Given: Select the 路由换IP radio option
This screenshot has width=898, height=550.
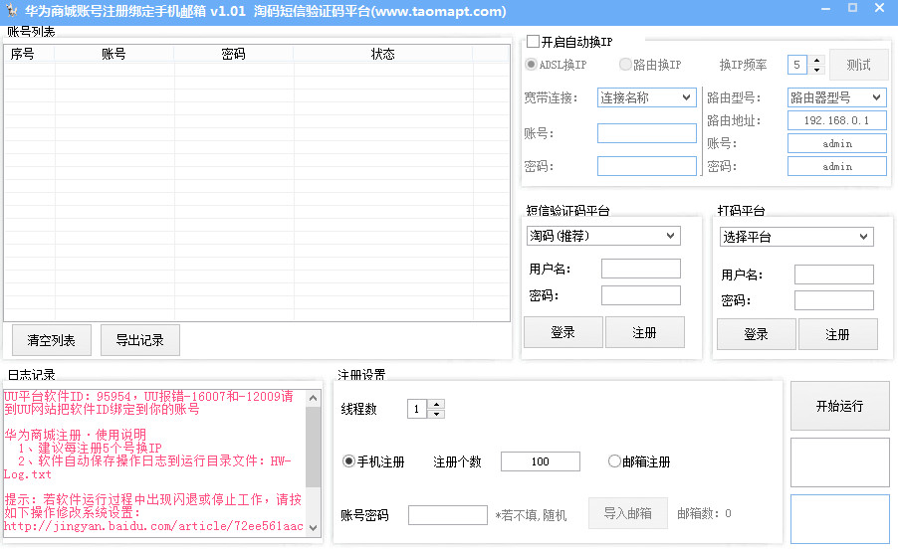Looking at the screenshot, I should [625, 64].
